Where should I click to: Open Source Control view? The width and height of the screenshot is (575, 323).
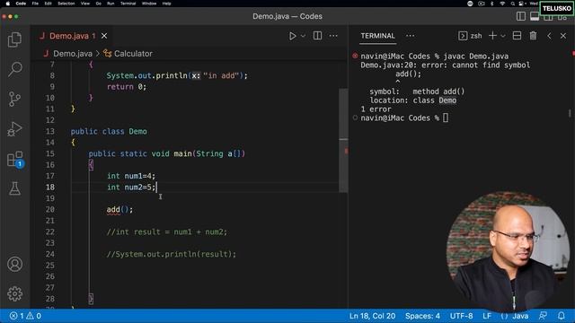(14, 99)
